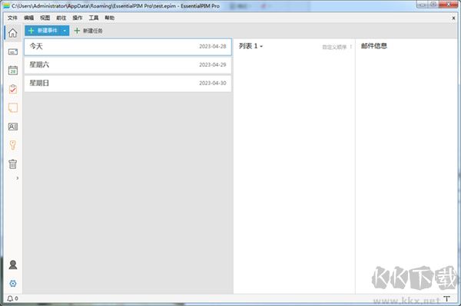The image size is (461, 306).
Task: Click the date 2023-04-29
Action: point(213,65)
